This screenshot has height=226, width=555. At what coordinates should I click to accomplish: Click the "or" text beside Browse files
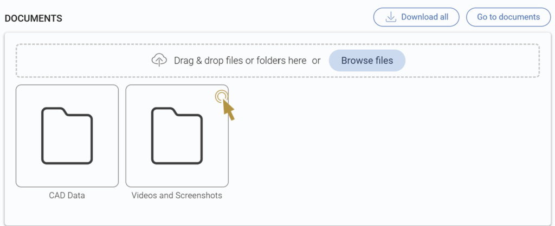(x=316, y=61)
